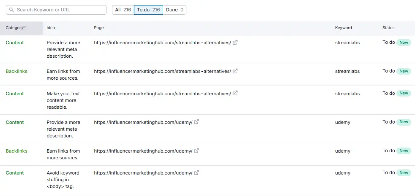
Task: Show the Done 0 tab
Action: tap(175, 10)
